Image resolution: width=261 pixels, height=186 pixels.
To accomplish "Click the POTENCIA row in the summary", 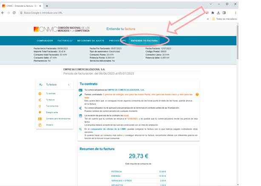I will click(x=139, y=172).
